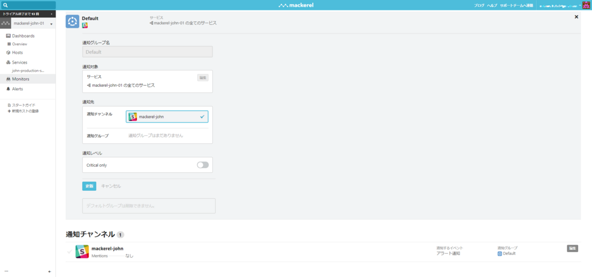Click '通知グループはまだありません' text

click(x=156, y=135)
